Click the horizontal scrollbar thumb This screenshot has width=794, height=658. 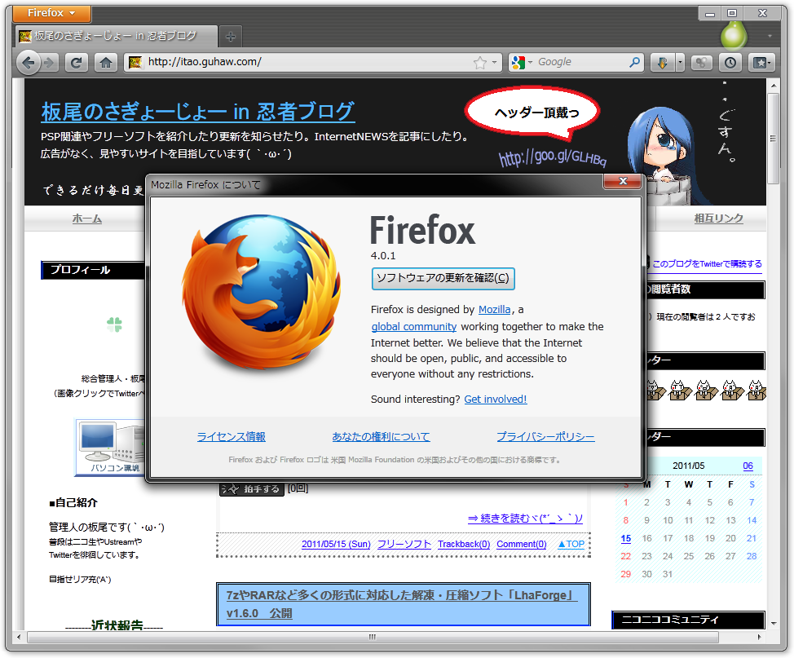point(373,638)
